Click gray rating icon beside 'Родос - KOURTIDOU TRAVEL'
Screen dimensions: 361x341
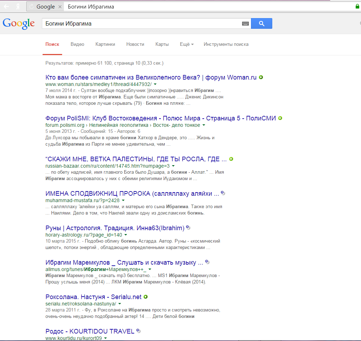coord(138,331)
